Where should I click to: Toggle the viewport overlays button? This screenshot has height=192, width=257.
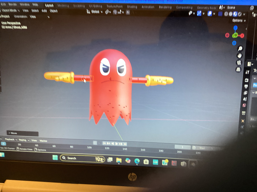(210, 14)
